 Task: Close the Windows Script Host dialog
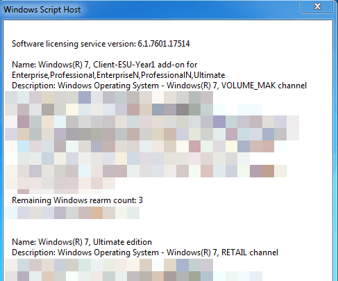click(x=317, y=6)
